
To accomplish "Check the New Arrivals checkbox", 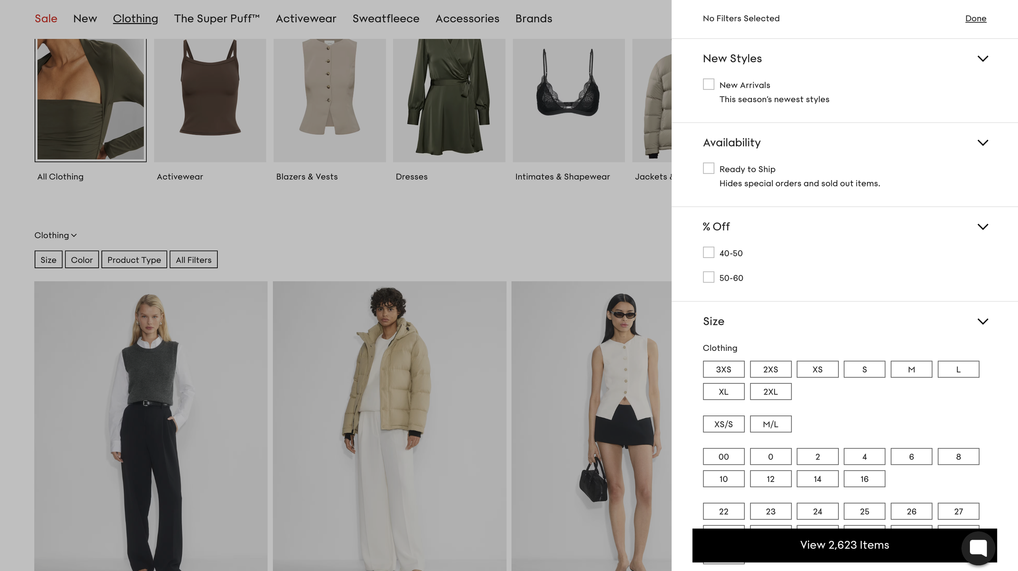I will (x=708, y=84).
